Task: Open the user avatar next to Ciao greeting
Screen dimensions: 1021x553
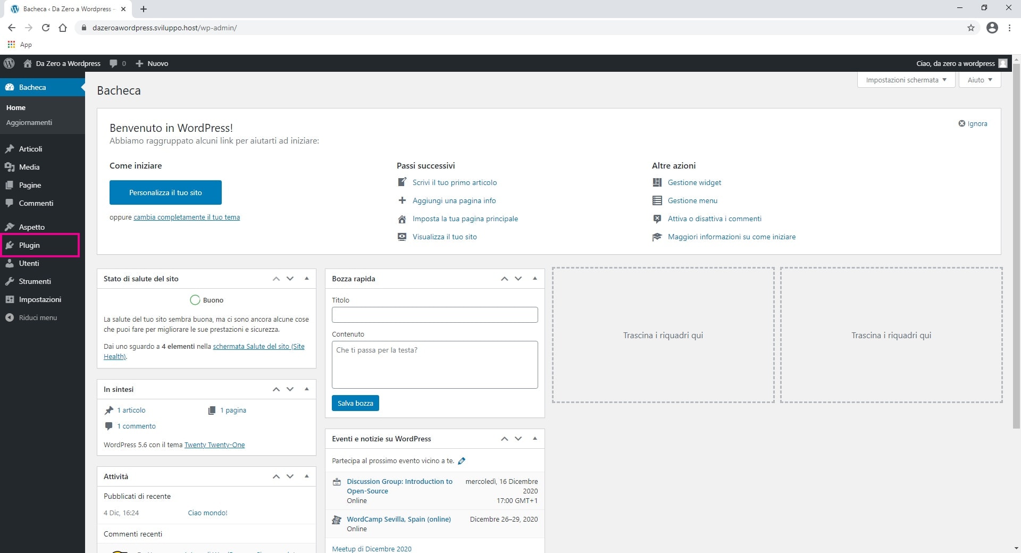Action: (1003, 63)
